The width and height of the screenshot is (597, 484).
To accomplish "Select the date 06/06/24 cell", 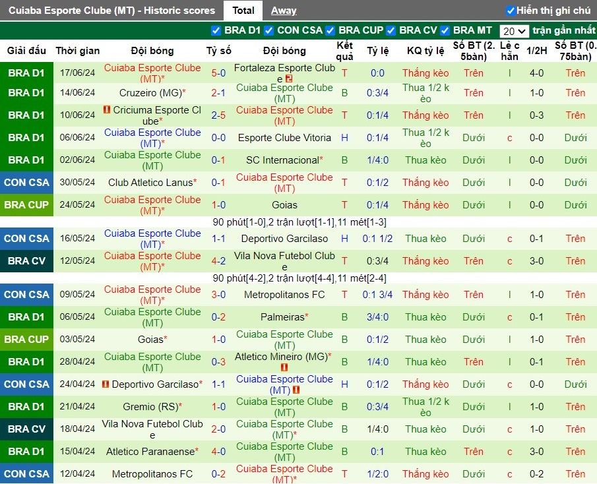I will coord(77,138).
